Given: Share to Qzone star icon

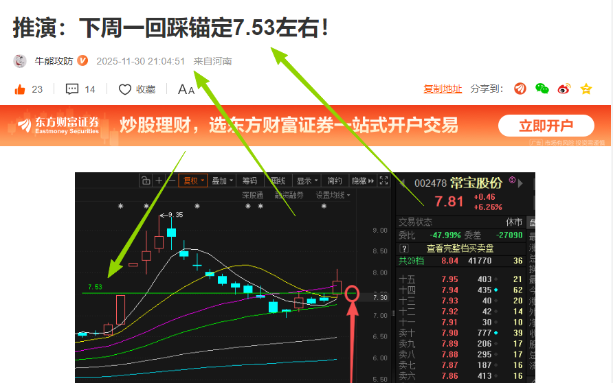Looking at the screenshot, I should [586, 89].
